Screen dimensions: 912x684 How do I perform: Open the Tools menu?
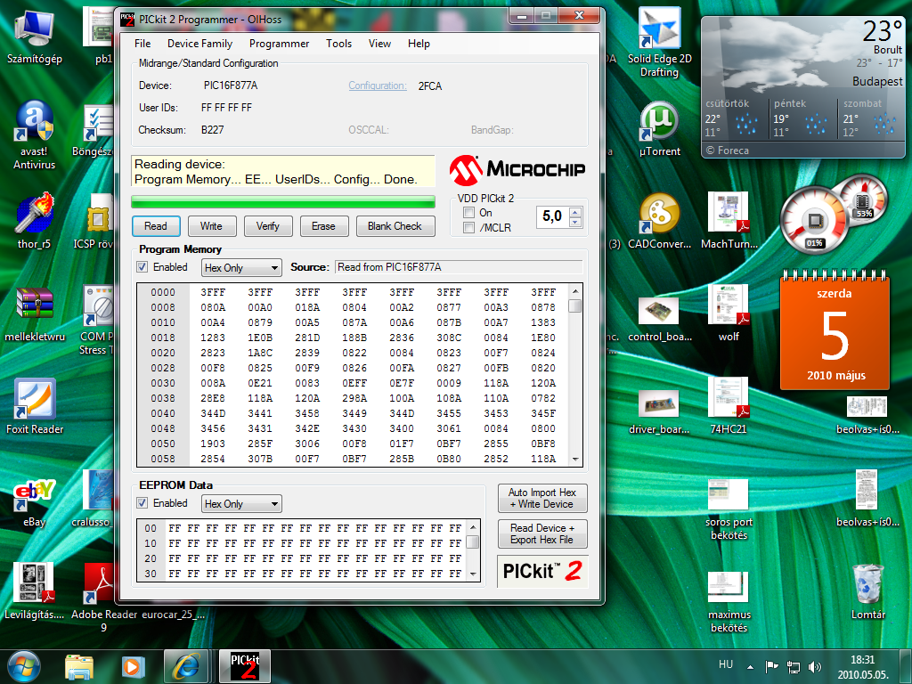338,44
